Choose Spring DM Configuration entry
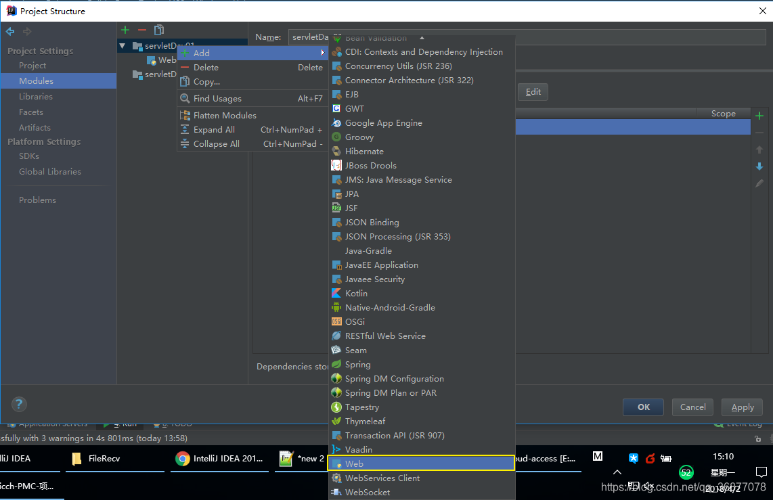 point(422,379)
